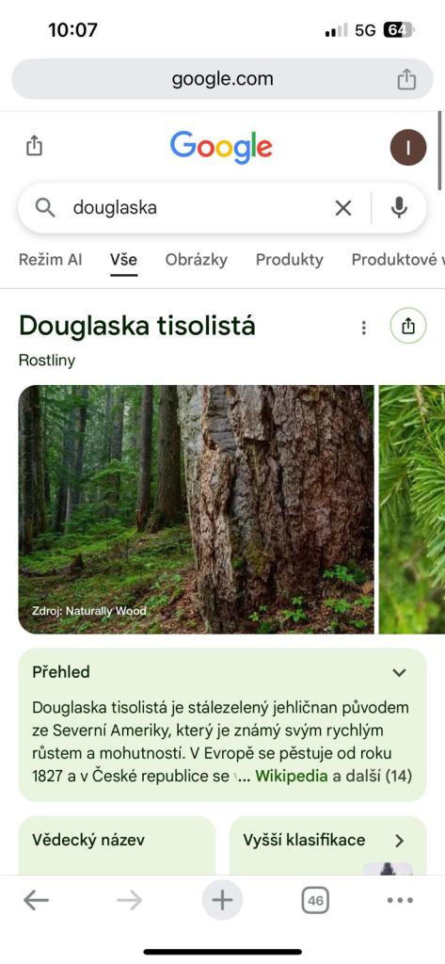This screenshot has height=964, width=445.
Task: Tap share icon left of Google logo
Action: (35, 146)
